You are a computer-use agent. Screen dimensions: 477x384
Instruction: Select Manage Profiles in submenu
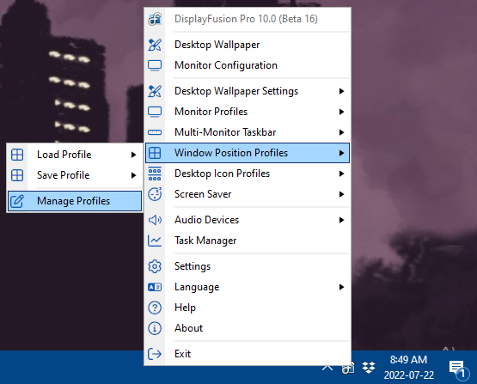[75, 201]
